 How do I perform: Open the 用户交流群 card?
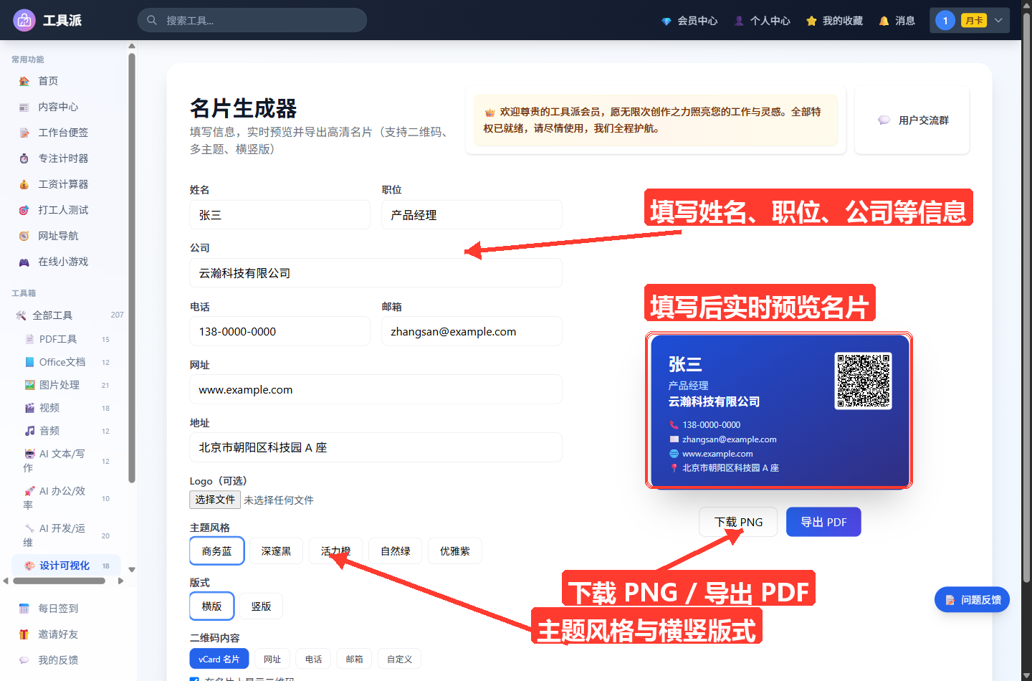(x=912, y=120)
